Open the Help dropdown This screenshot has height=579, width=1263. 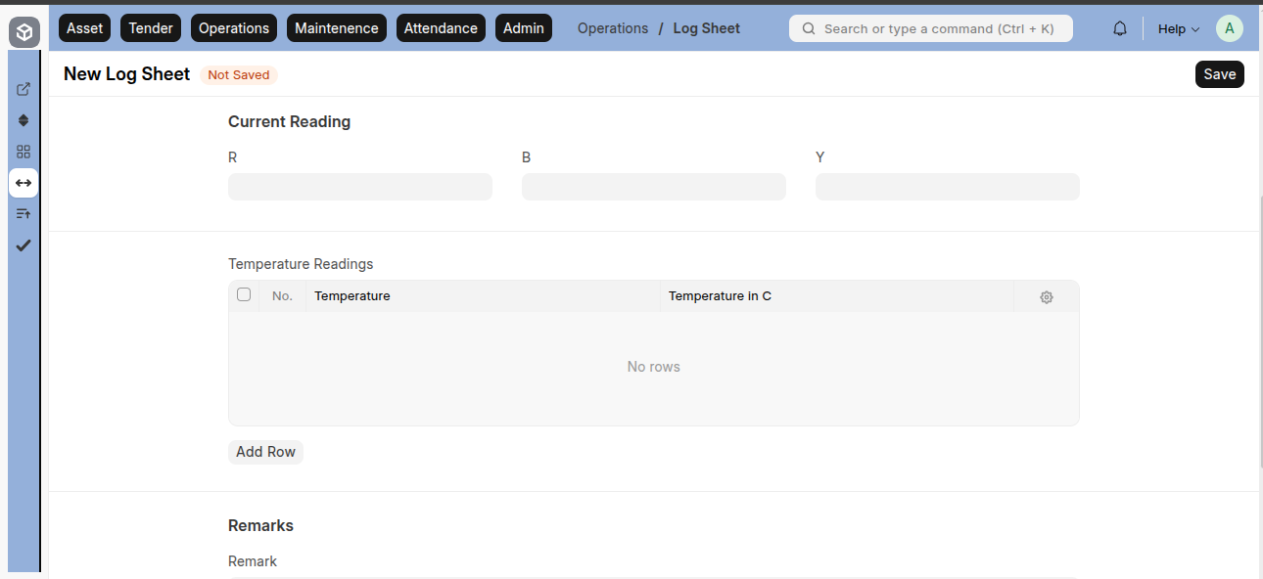click(1177, 28)
